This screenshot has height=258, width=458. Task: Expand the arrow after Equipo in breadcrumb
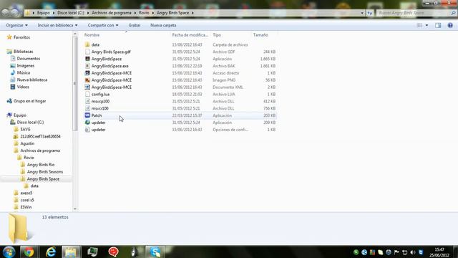(54, 13)
